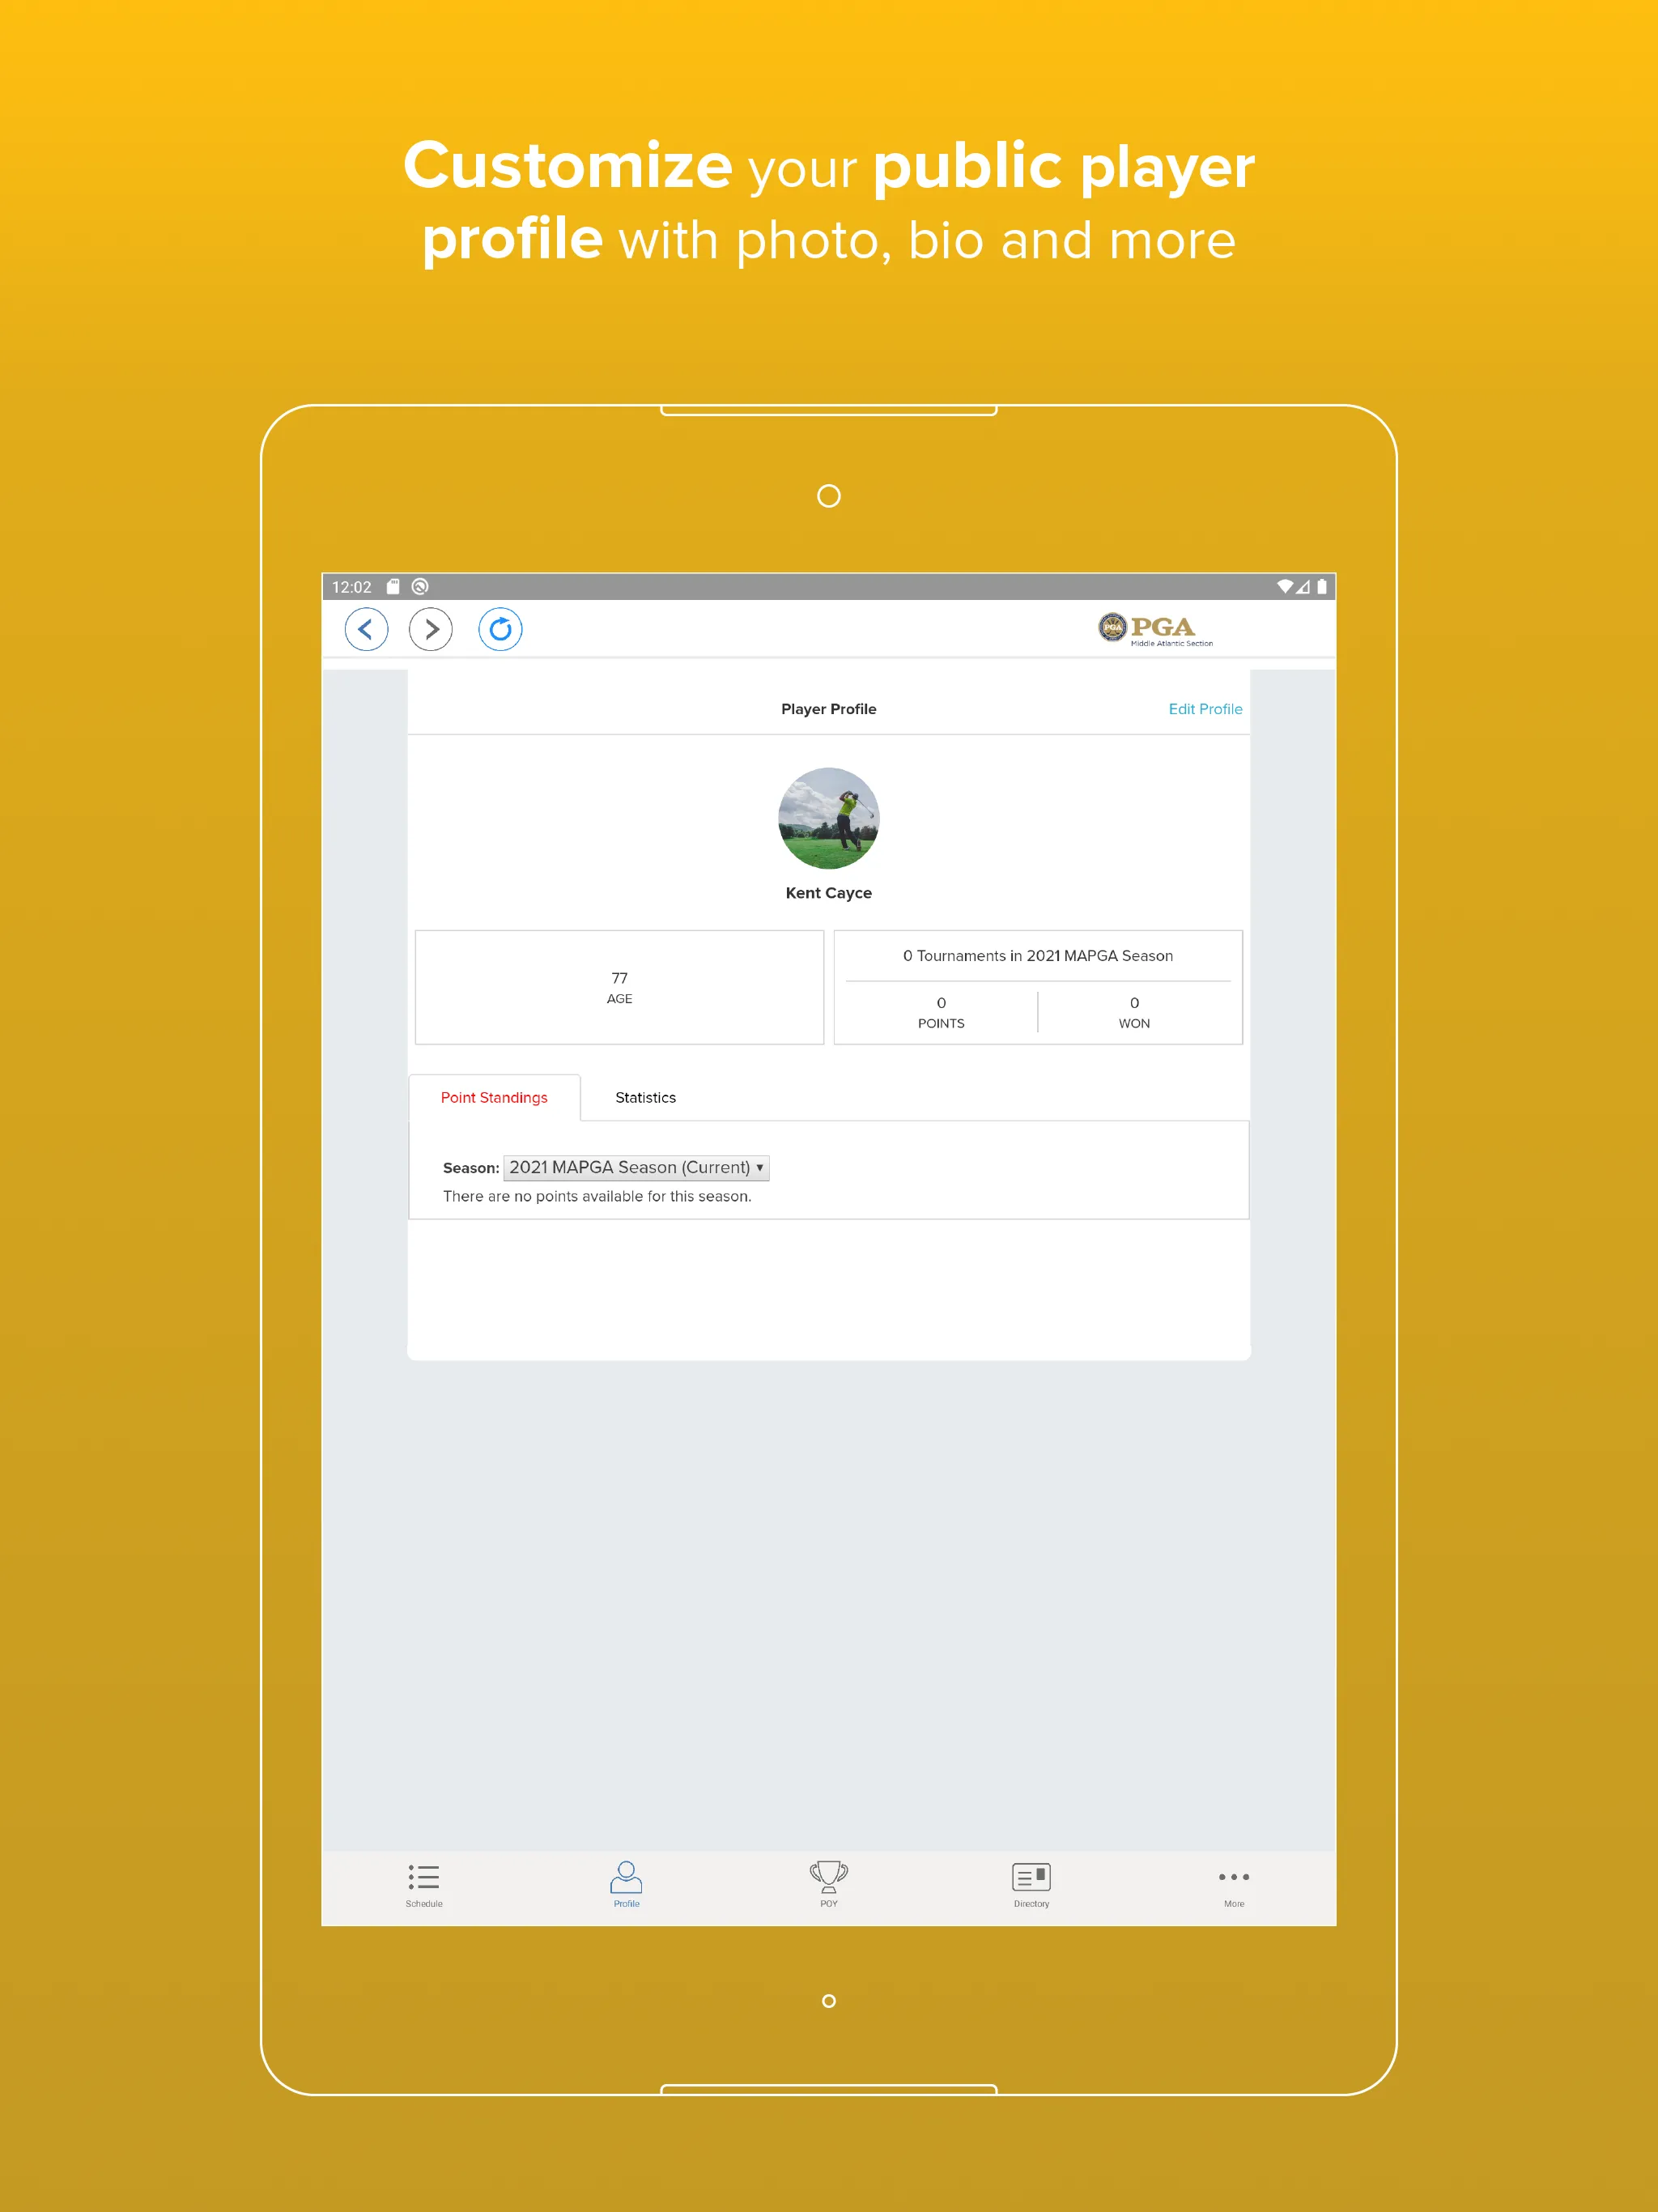This screenshot has height=2212, width=1658.
Task: Select the Point Standings tab
Action: (493, 1097)
